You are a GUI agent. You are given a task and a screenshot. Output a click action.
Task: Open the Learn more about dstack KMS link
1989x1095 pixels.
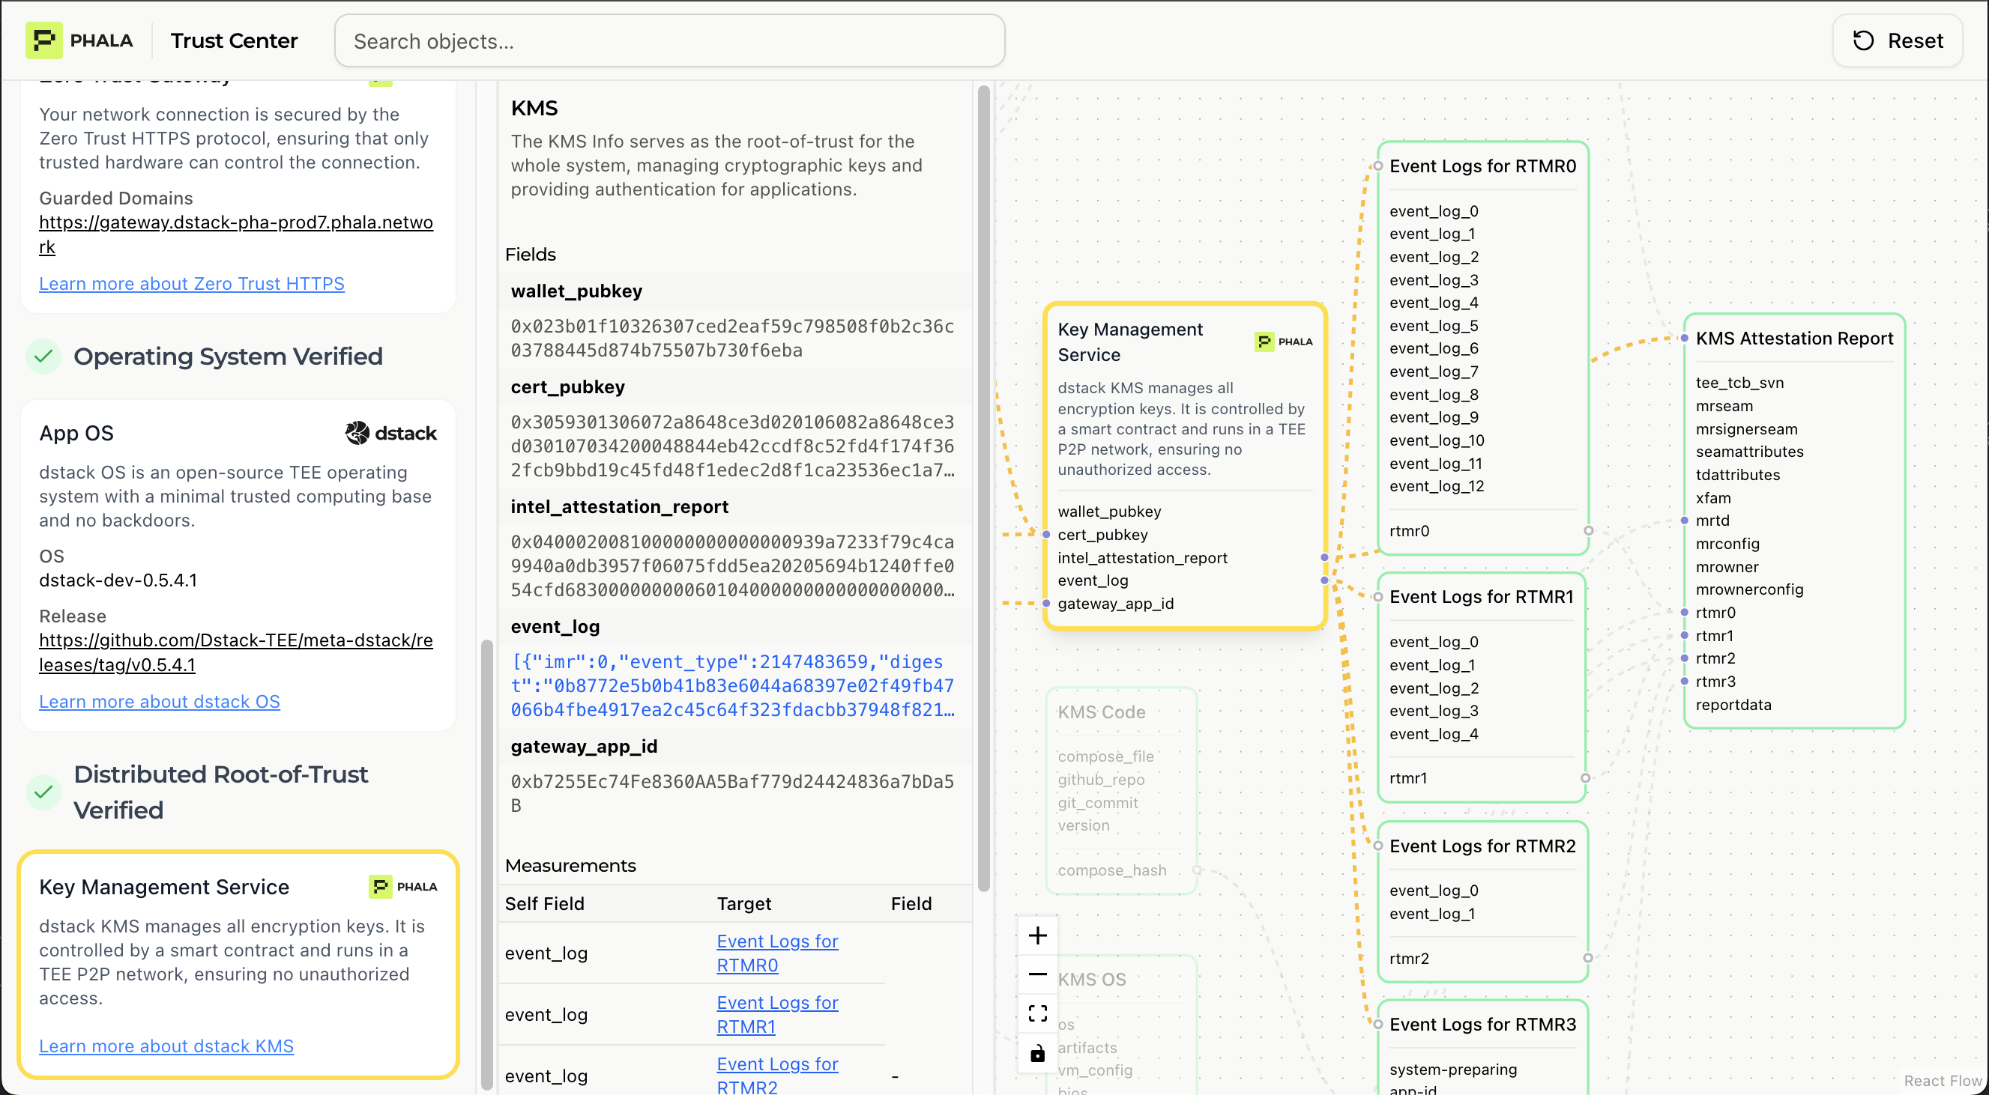pyautogui.click(x=166, y=1046)
